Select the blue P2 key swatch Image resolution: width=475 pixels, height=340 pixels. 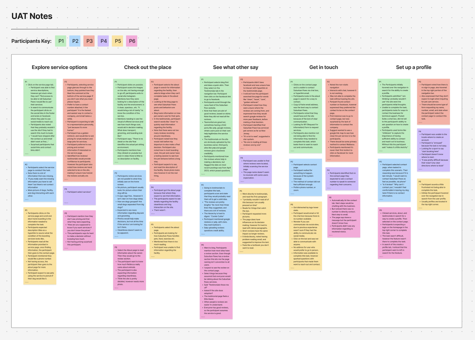coord(75,41)
